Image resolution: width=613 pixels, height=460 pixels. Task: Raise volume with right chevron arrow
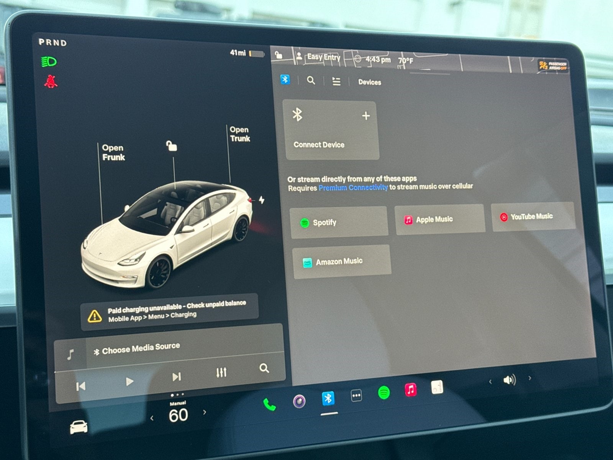pos(530,378)
